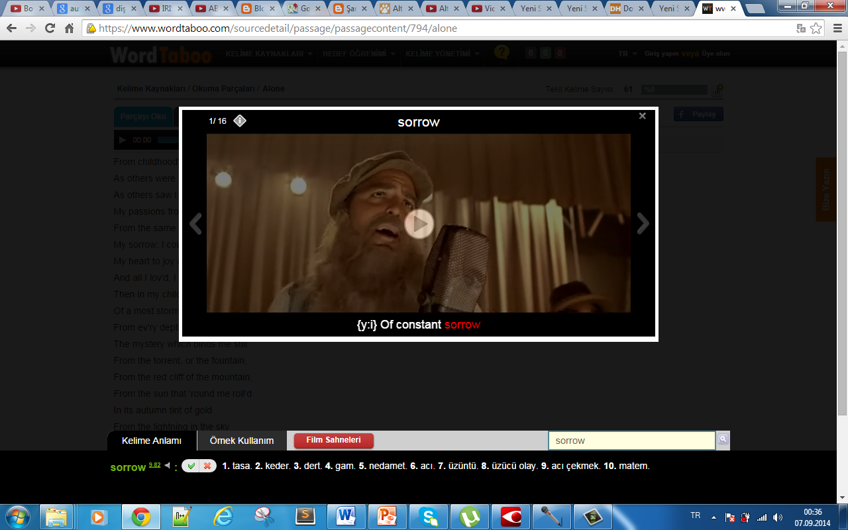Click the sorrow word search field

632,441
